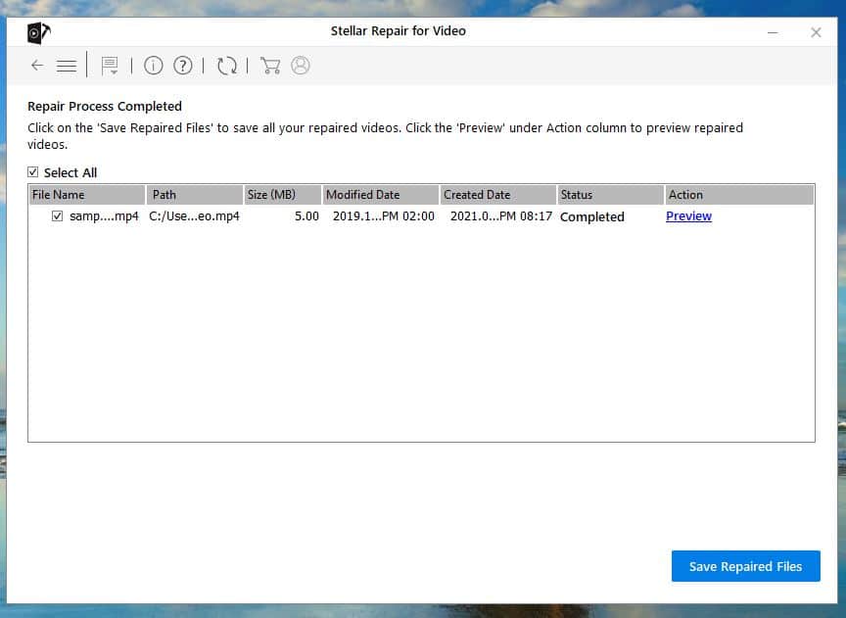Toggle the Select All checkbox

click(x=33, y=173)
